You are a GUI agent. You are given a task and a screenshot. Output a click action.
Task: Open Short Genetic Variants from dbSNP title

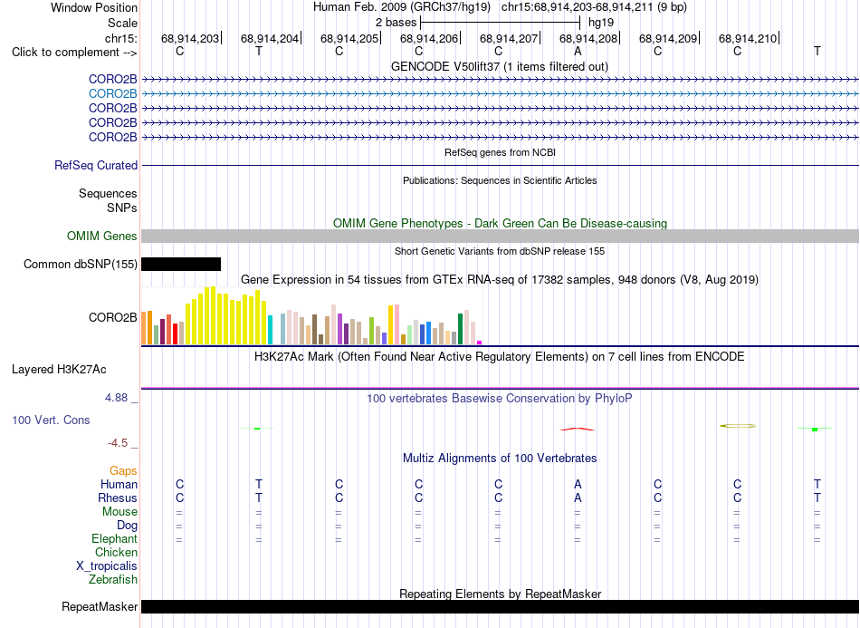pos(500,251)
